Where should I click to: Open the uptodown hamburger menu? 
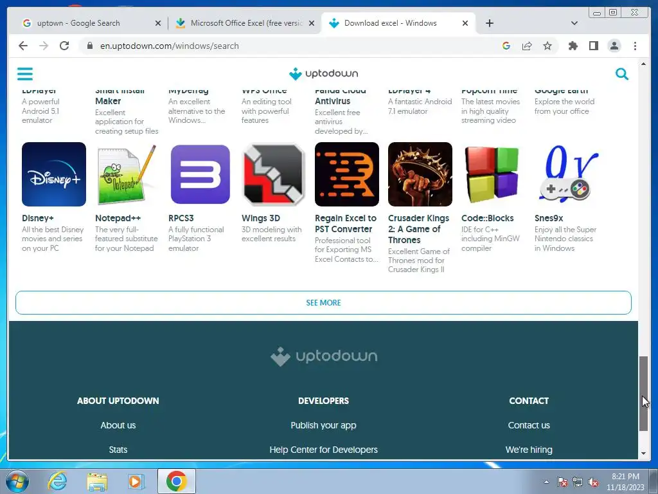coord(25,74)
